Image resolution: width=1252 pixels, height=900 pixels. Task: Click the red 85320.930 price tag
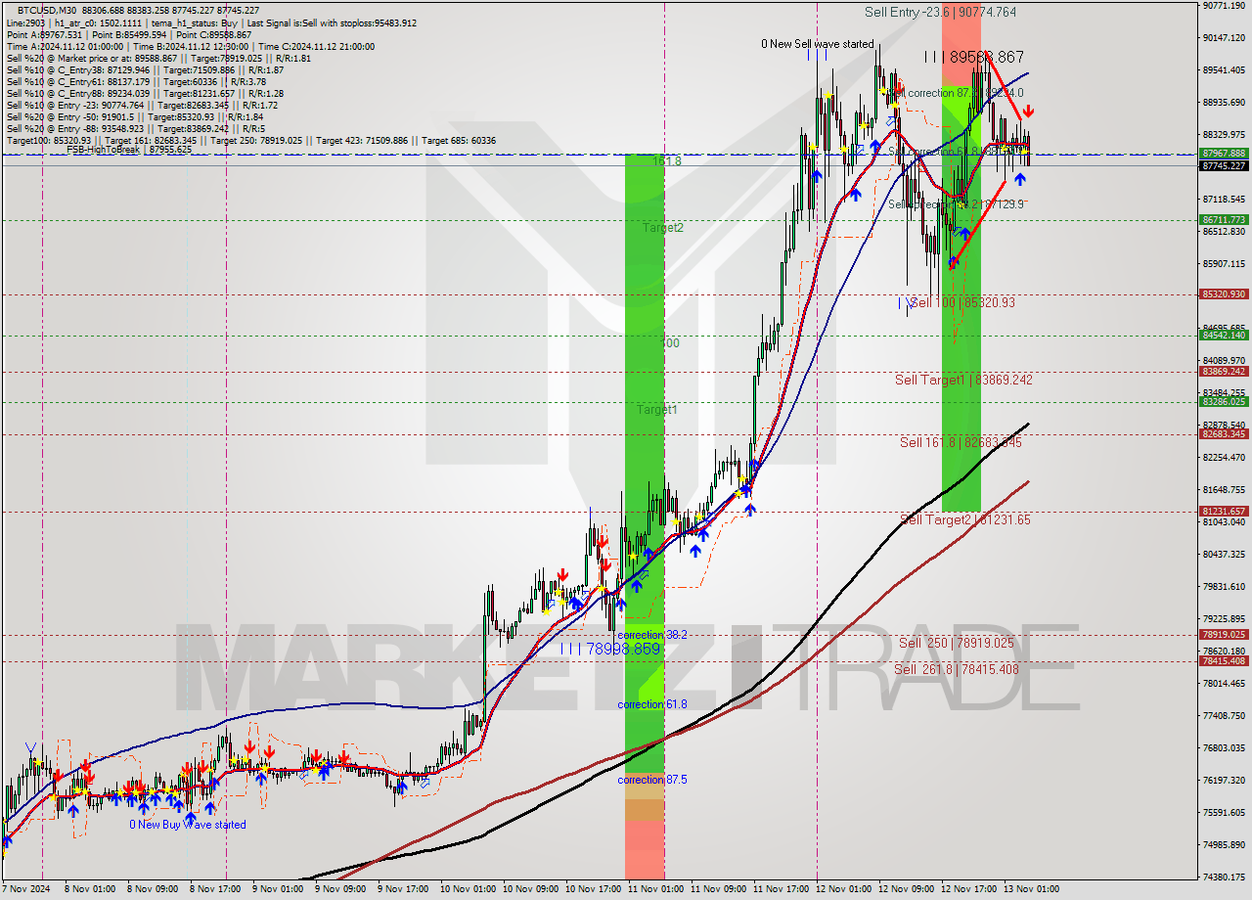pos(1224,293)
